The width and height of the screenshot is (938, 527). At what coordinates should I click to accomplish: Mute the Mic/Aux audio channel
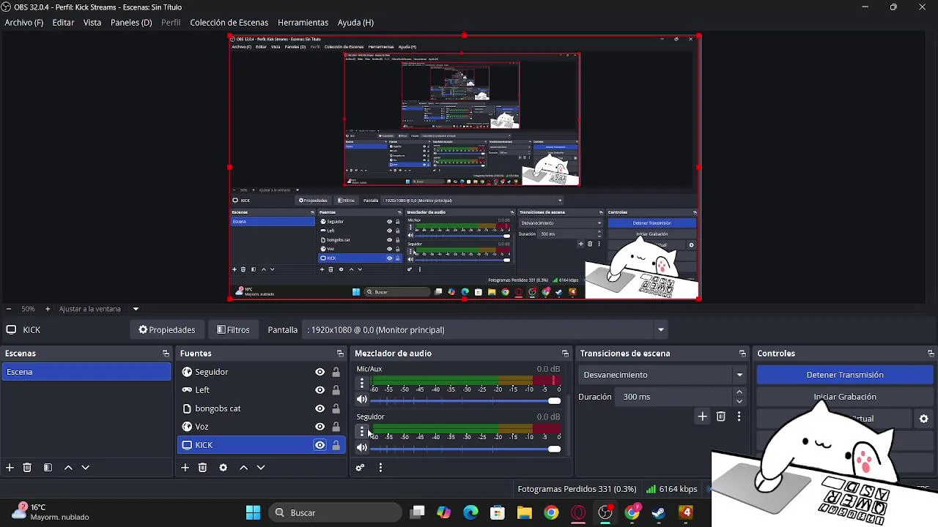[361, 400]
